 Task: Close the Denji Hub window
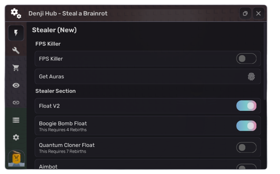(x=258, y=14)
